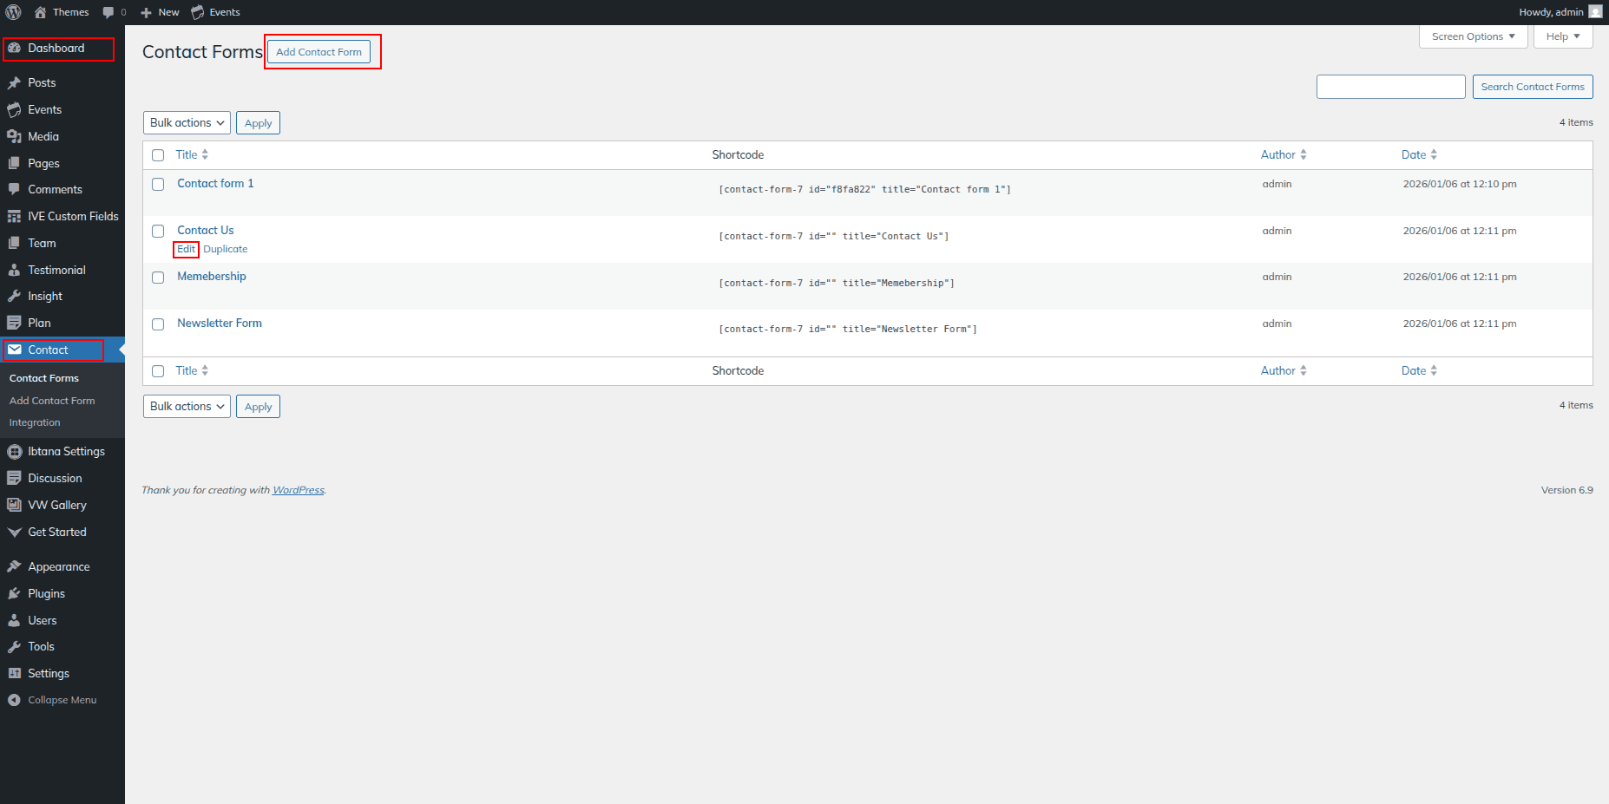The image size is (1609, 804).
Task: Open Ibtana Settings in the sidebar
Action: pyautogui.click(x=66, y=451)
